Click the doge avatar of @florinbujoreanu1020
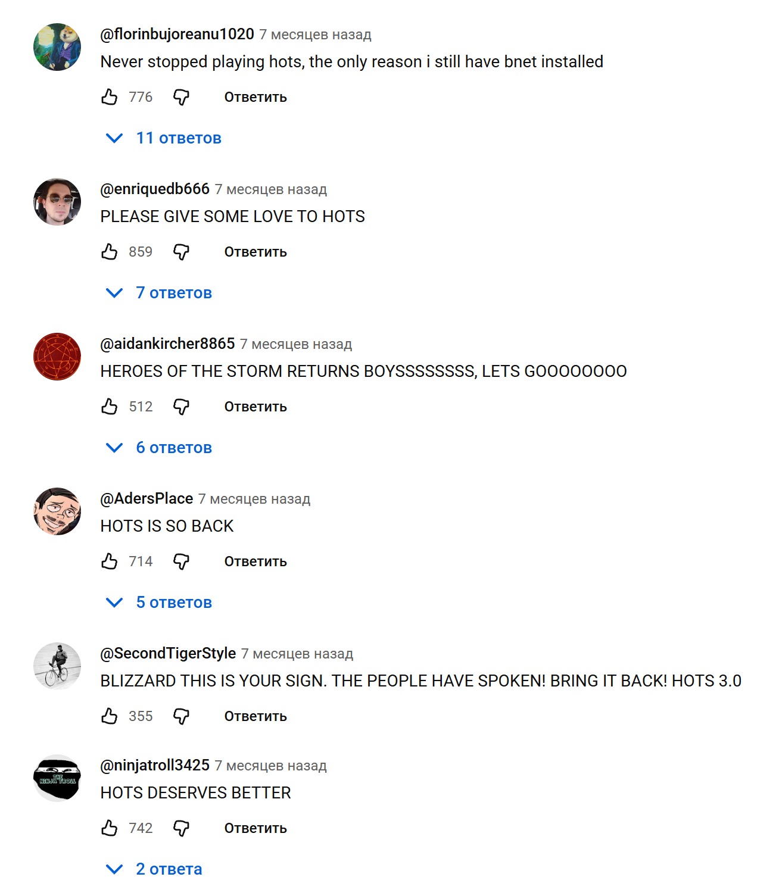Viewport: 779px width, 877px height. pos(57,47)
